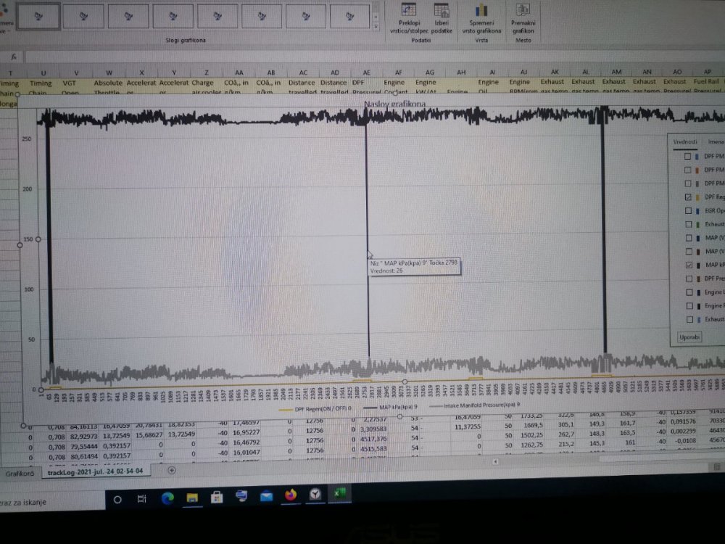Expand the chart styles gallery

tap(376, 25)
